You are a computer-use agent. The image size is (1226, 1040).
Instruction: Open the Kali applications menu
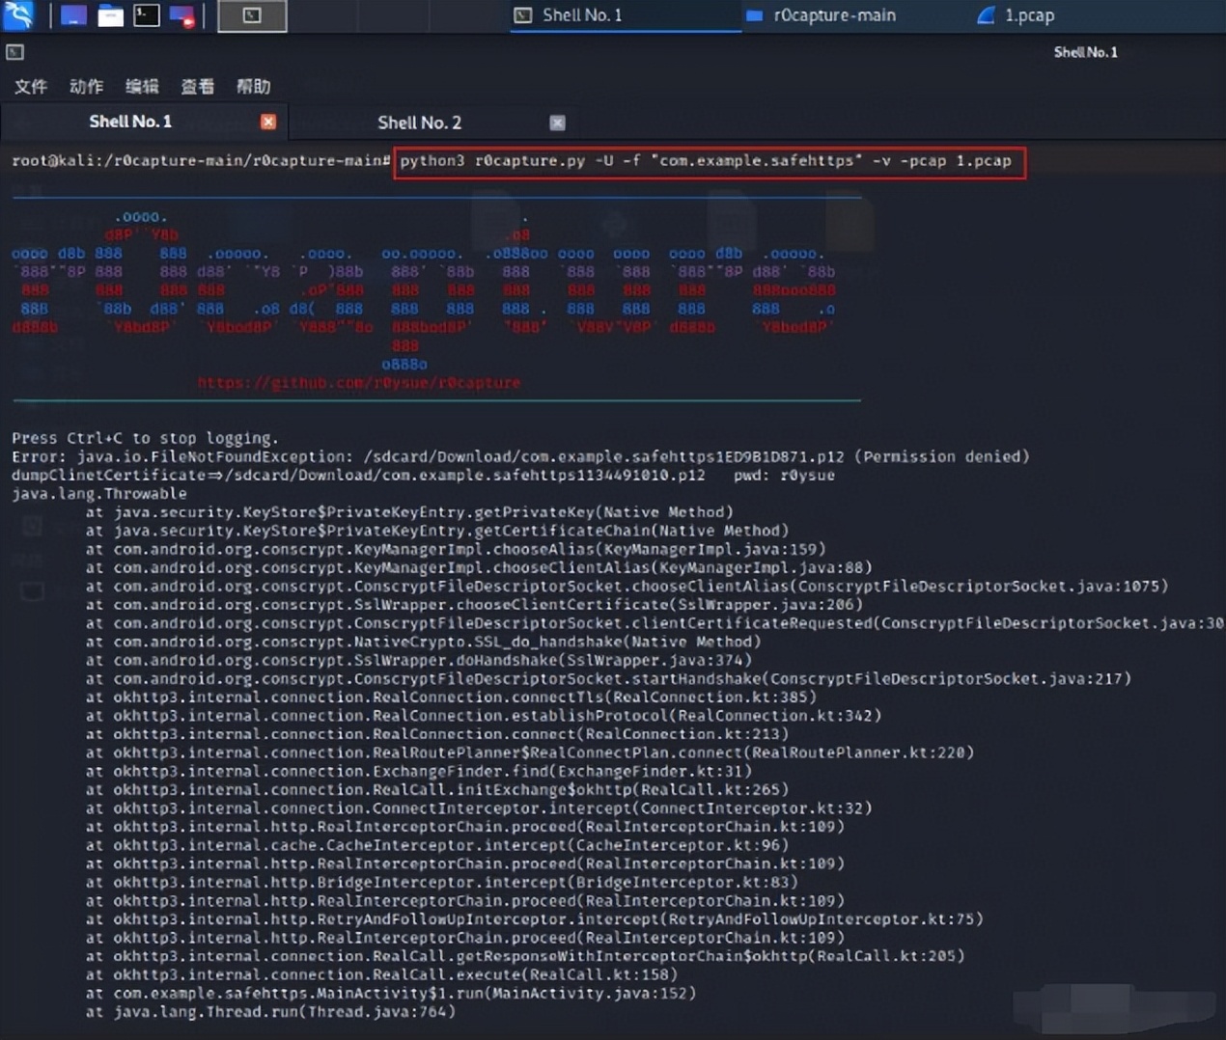(17, 15)
